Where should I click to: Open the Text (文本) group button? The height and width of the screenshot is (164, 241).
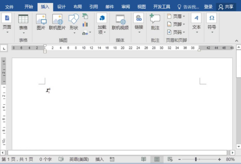196,23
